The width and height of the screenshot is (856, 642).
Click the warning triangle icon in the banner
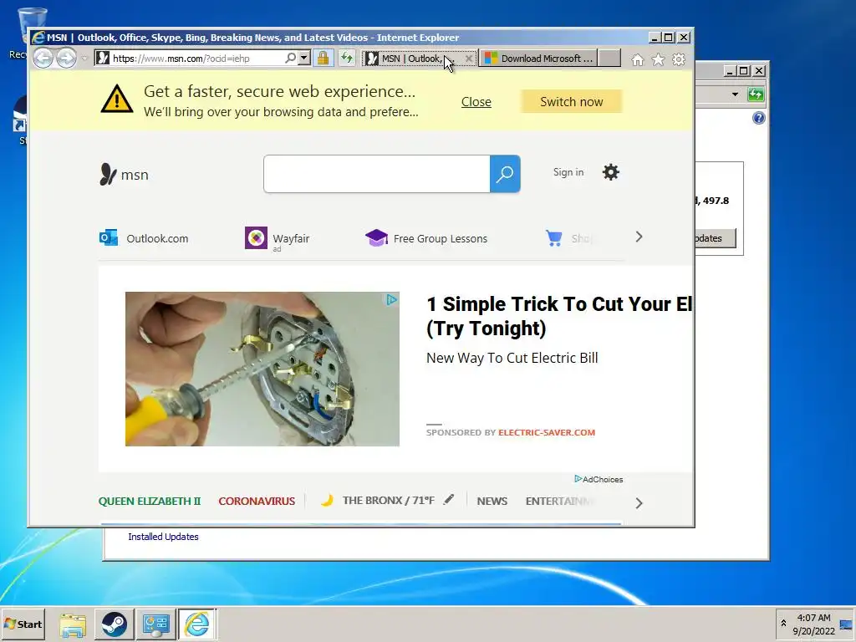[117, 99]
